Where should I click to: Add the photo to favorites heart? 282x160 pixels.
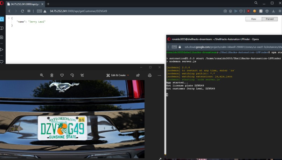coord(62,75)
